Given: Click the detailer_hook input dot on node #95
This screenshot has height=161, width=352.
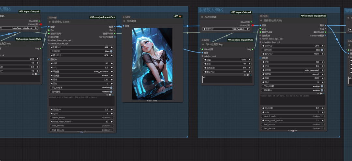Looking at the screenshot, I should [202, 56].
